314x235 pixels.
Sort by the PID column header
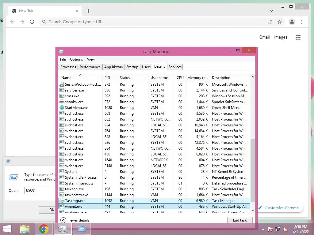[x=110, y=77]
